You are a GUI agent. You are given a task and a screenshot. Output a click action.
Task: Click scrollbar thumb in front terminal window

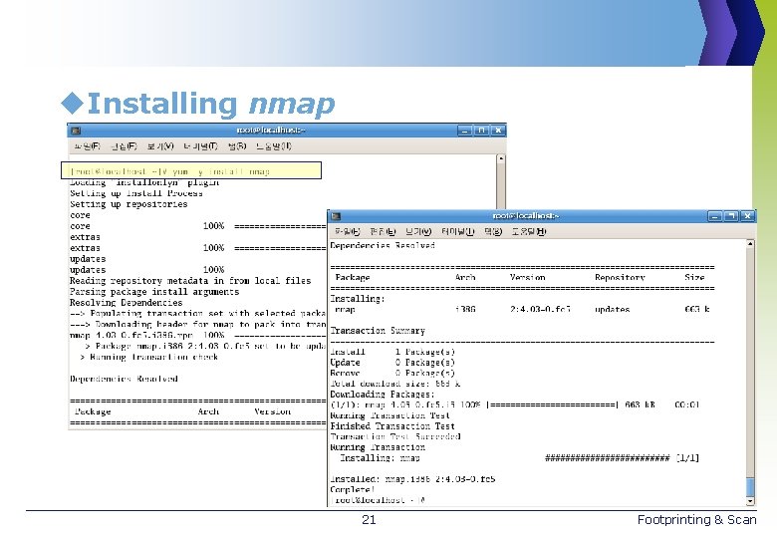[750, 486]
